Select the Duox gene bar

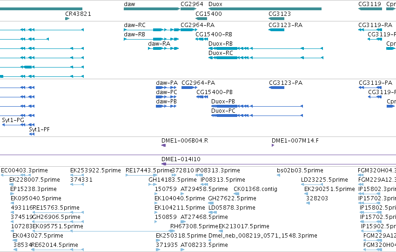pyautogui.click(x=265, y=9)
